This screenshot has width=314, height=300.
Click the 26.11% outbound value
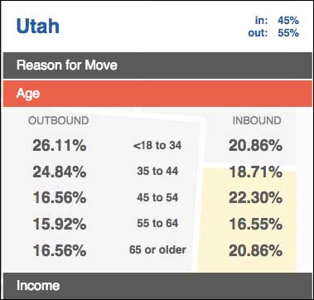point(60,146)
